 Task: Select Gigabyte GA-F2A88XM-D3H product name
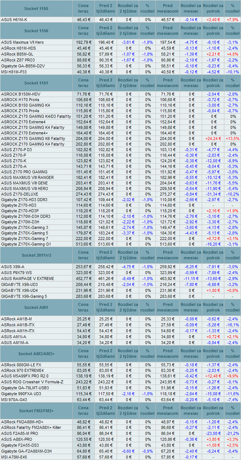click(x=26, y=451)
